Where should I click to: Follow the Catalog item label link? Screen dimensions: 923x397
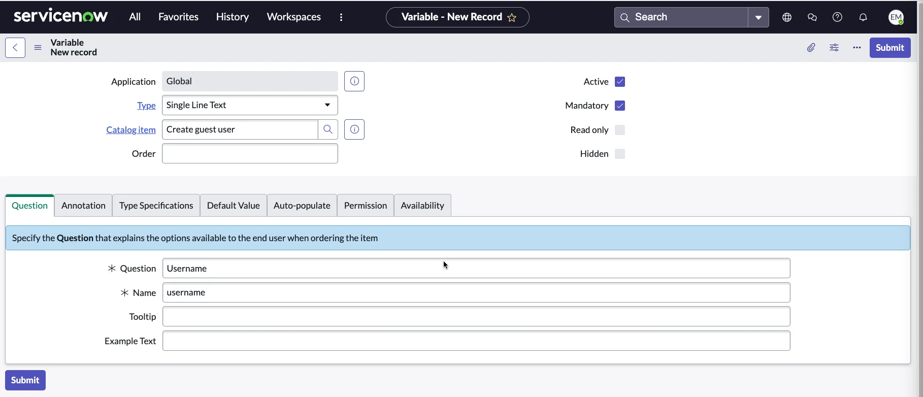[131, 130]
